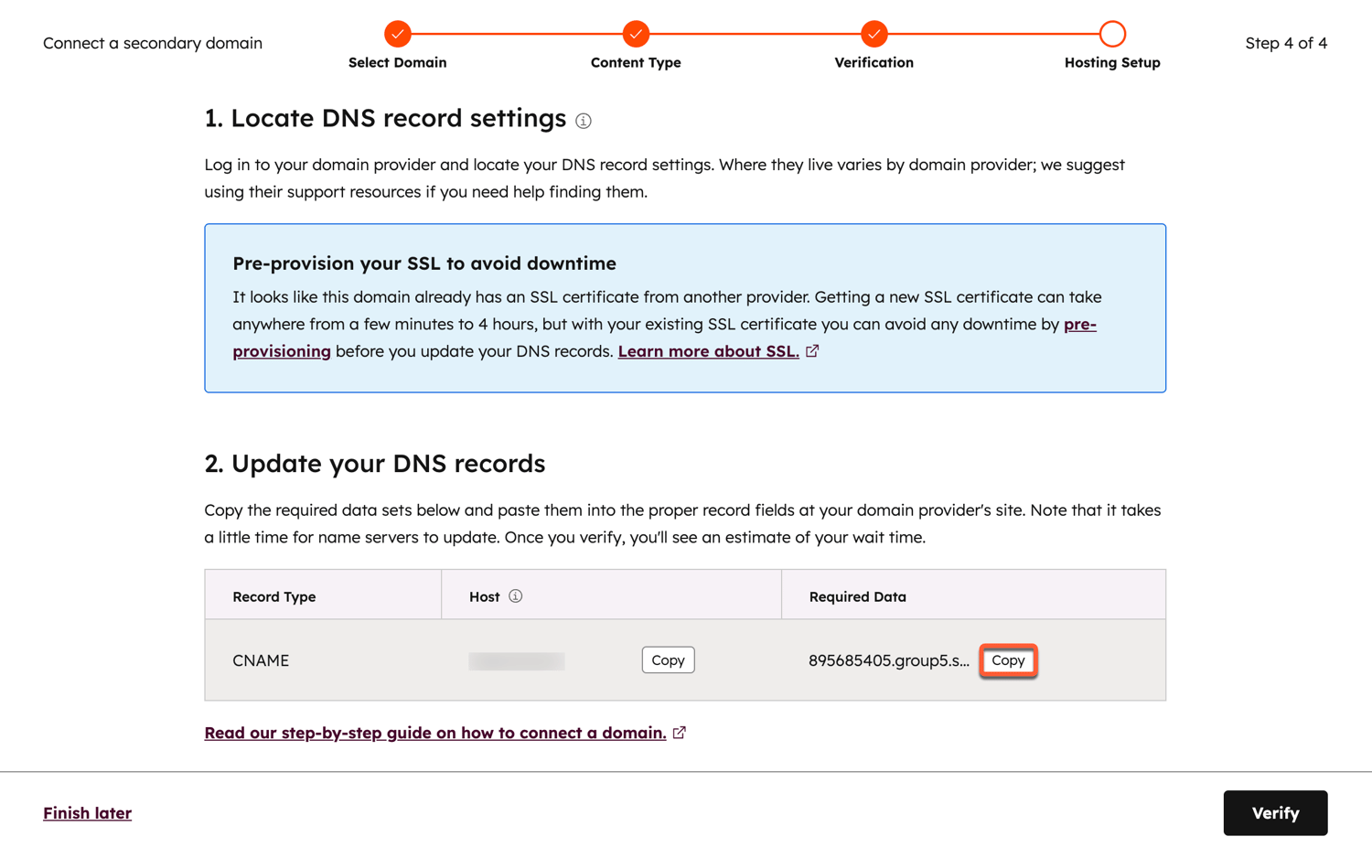Open the step-by-step domain connection guide

[435, 732]
